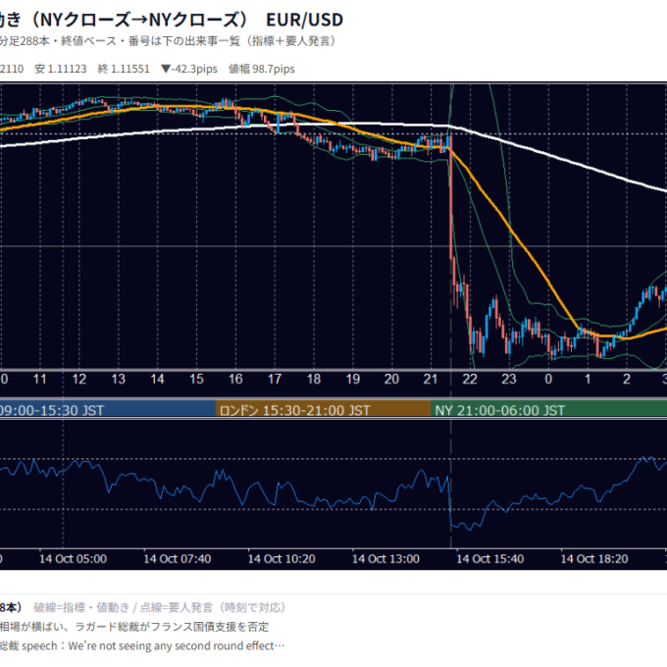Click the dashed event marker line in the lower oscillator panel
The width and height of the screenshot is (667, 667).
(x=451, y=485)
